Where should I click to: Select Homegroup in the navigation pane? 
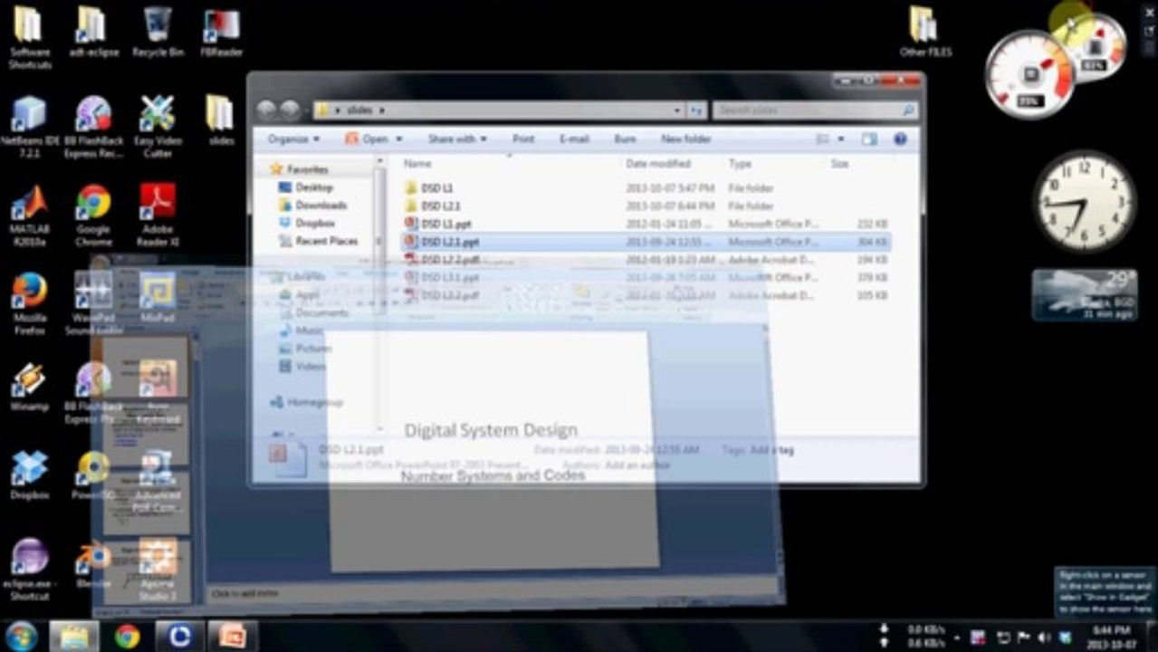(x=306, y=402)
